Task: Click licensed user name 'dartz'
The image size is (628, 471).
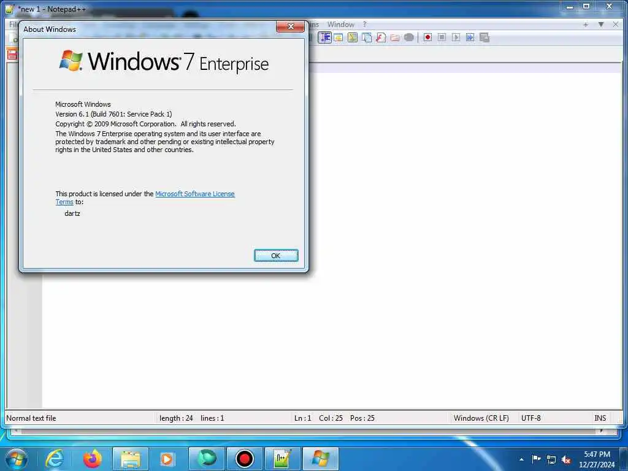Action: 72,213
